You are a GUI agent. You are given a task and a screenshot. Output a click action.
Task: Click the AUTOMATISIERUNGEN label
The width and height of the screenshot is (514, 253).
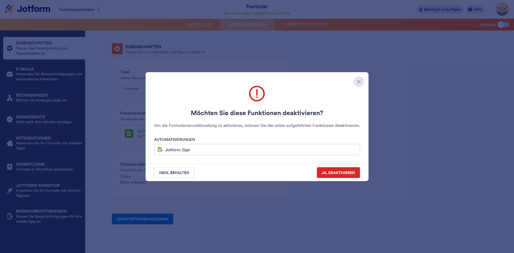(175, 139)
